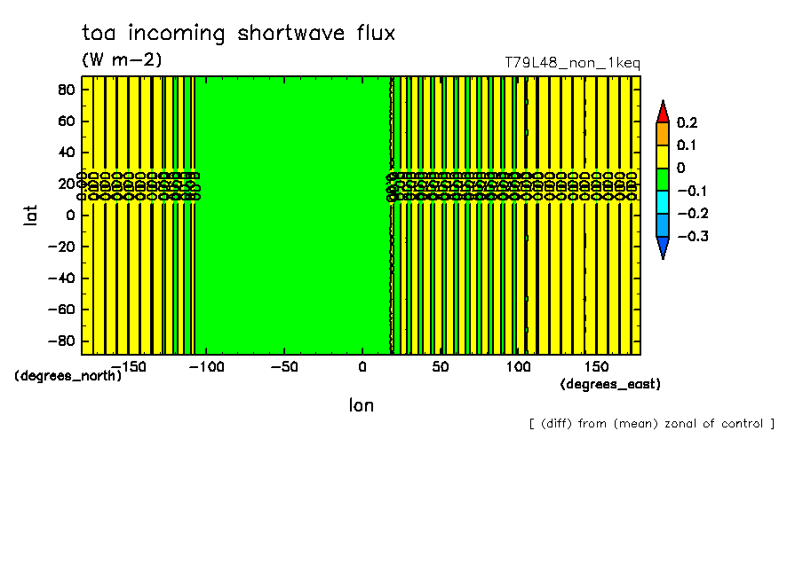The height and width of the screenshot is (580, 803).
Task: Click the green colorbar segment
Action: [663, 179]
